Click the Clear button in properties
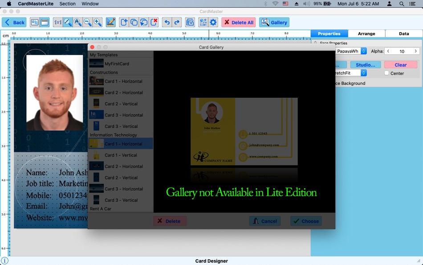The image size is (423, 265). point(401,65)
